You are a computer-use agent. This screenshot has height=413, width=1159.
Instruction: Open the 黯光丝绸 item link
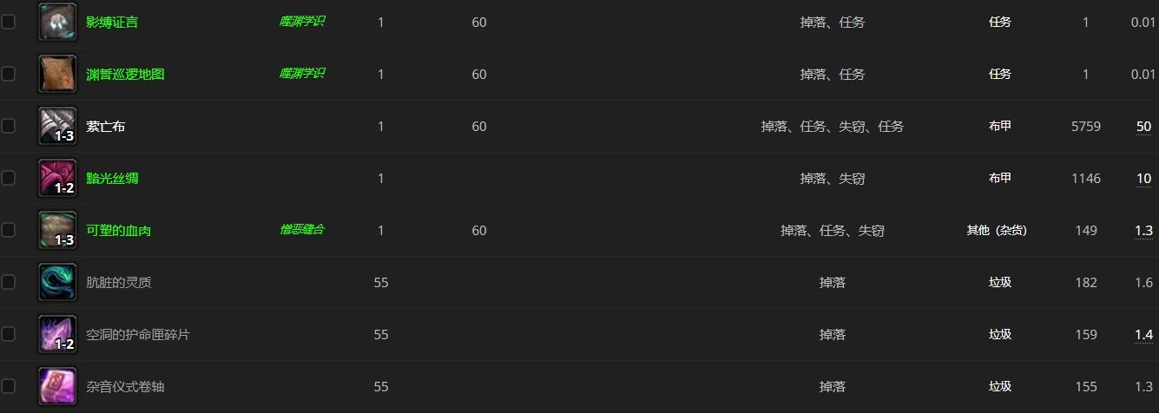[x=112, y=179]
